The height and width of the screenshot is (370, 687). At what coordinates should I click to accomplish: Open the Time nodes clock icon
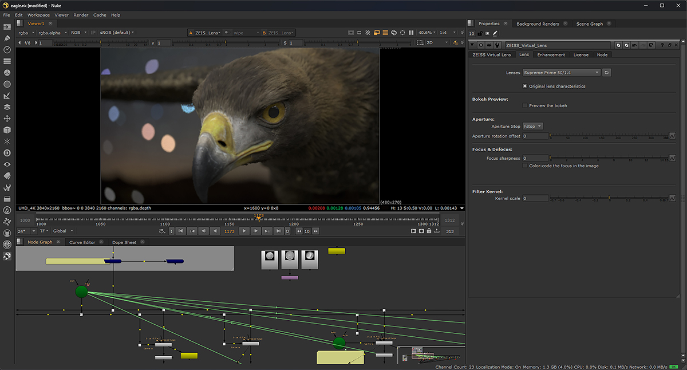point(7,50)
